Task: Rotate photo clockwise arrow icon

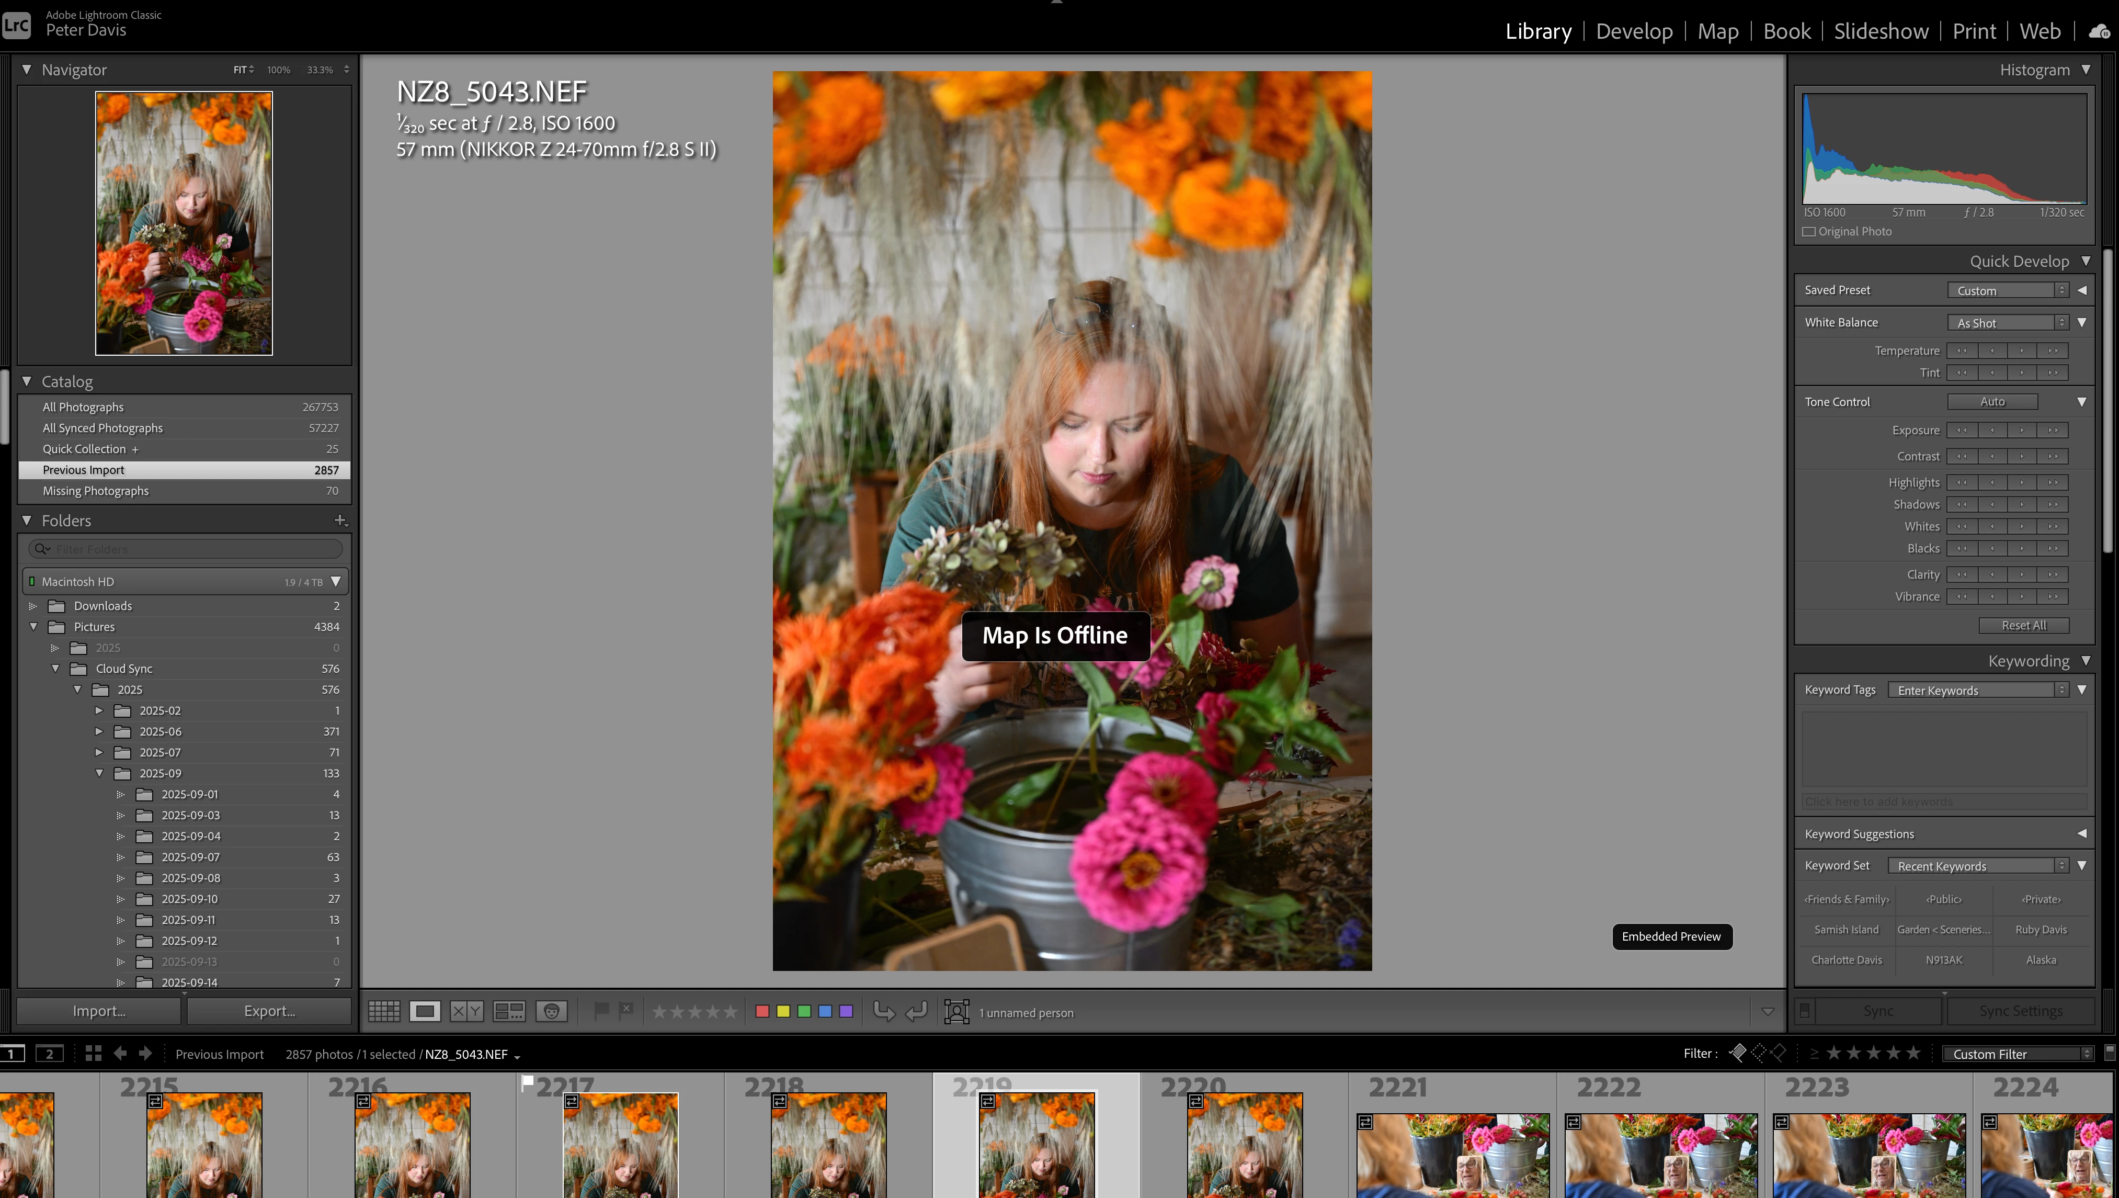Action: point(916,1011)
